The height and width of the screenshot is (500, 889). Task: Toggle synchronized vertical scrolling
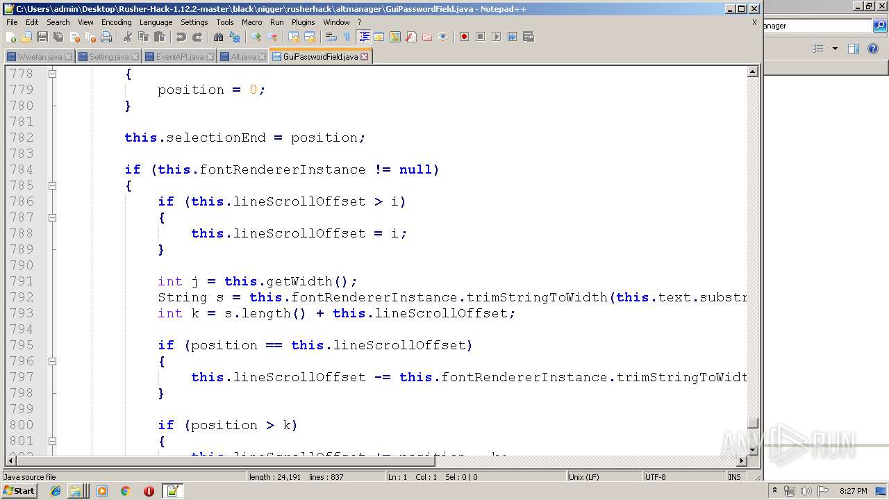(x=294, y=37)
